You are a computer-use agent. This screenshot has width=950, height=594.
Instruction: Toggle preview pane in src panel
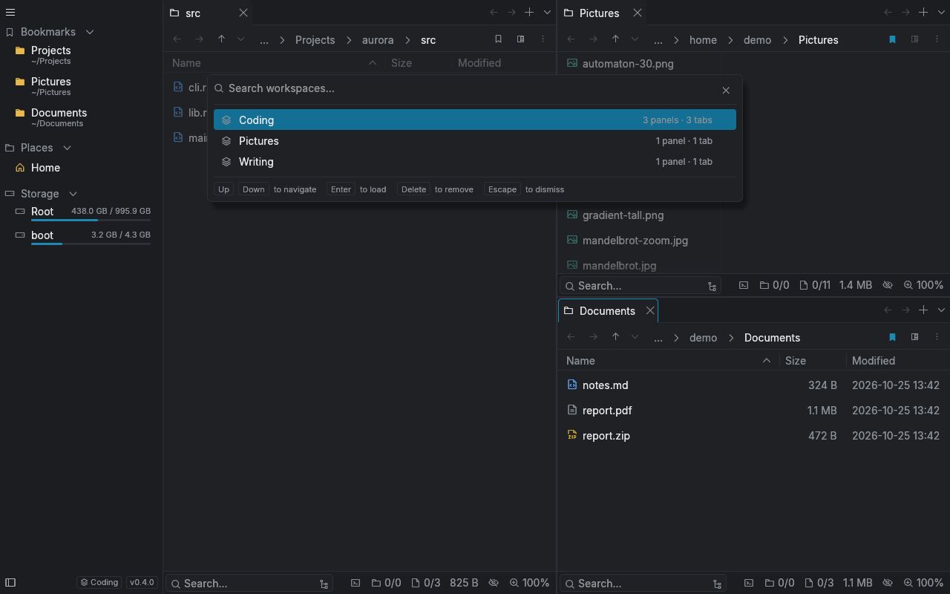click(520, 39)
